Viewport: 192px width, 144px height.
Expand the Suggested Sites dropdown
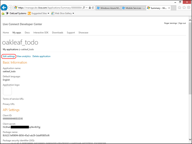click(x=48, y=13)
